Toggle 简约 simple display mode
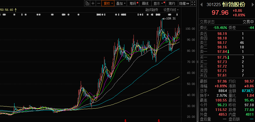 click(172, 3)
